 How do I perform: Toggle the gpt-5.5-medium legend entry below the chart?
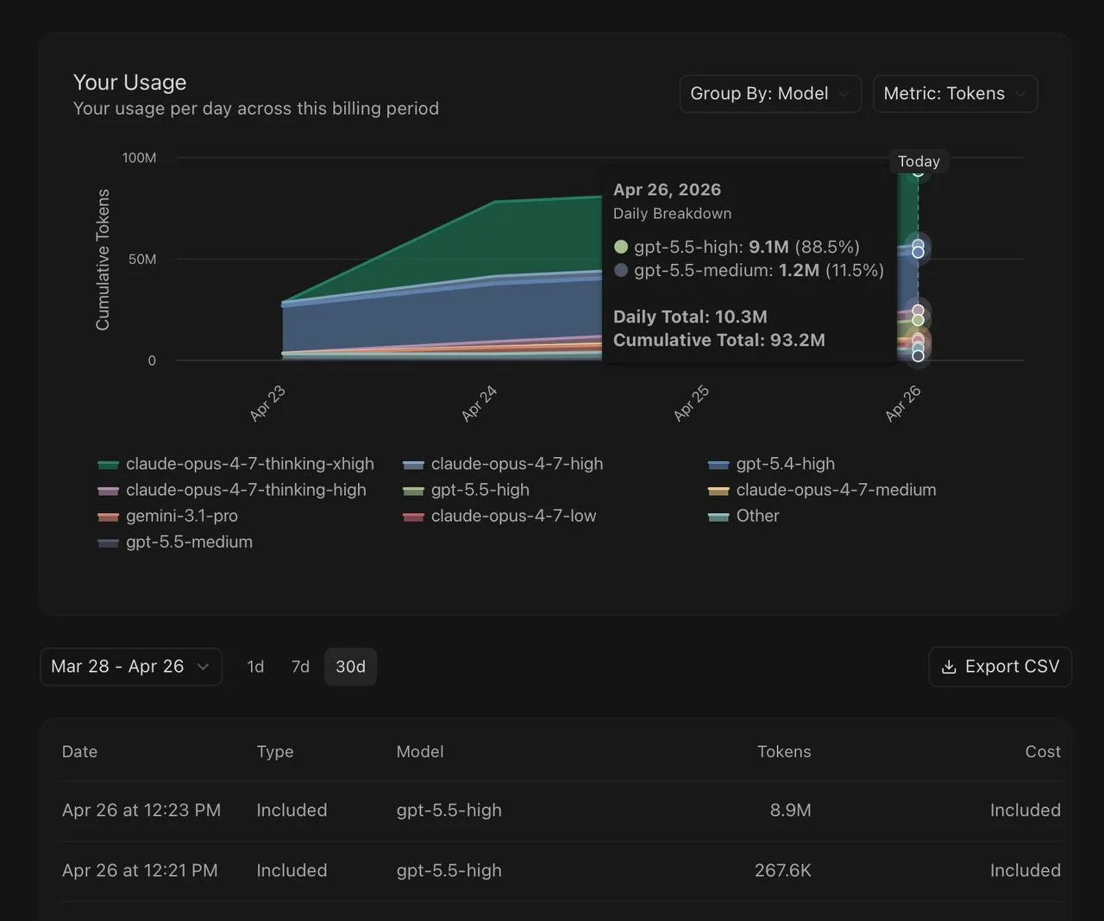coord(175,542)
